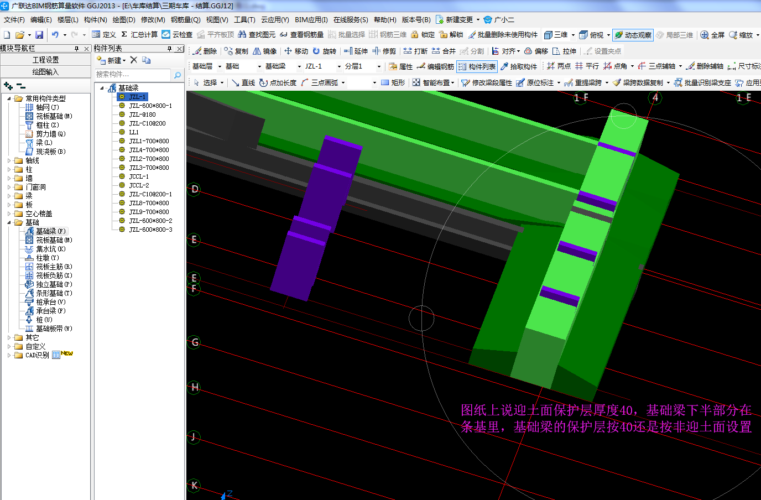This screenshot has width=761, height=500.
Task: Expand the 轴线 tree folder
Action: 9,160
